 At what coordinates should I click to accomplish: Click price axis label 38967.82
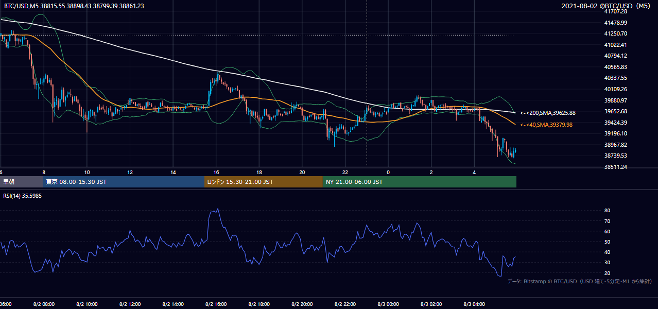pos(615,145)
